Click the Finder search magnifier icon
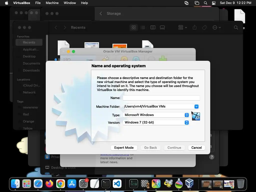The width and height of the screenshot is (256, 192). (236, 27)
